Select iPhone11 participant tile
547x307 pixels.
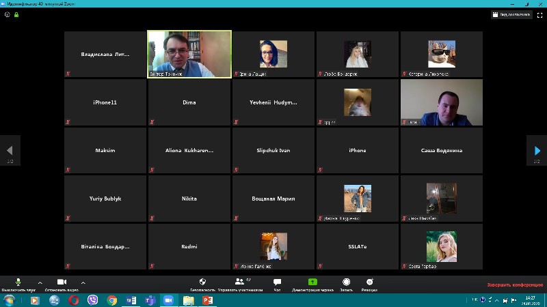(105, 102)
